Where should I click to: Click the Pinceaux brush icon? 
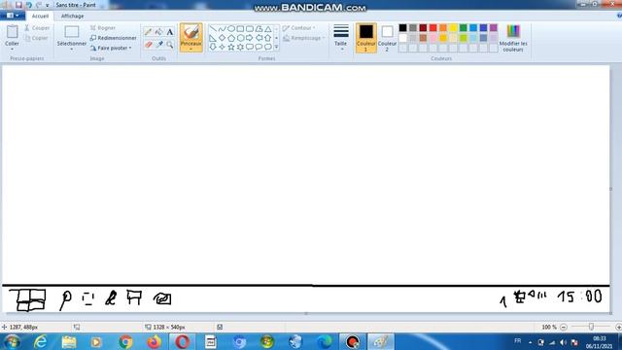click(190, 32)
